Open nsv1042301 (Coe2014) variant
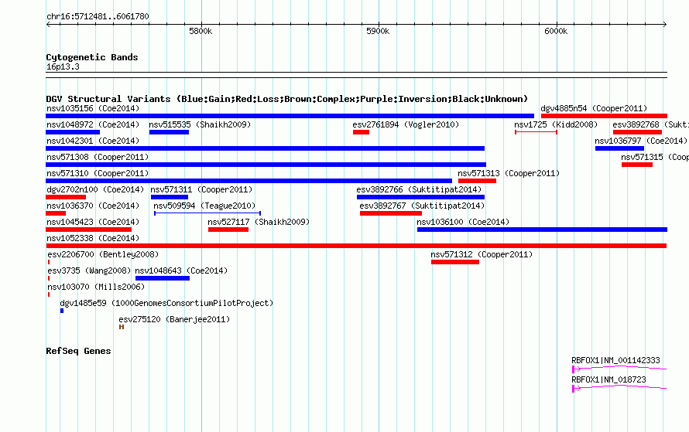The width and height of the screenshot is (689, 432). (x=93, y=141)
